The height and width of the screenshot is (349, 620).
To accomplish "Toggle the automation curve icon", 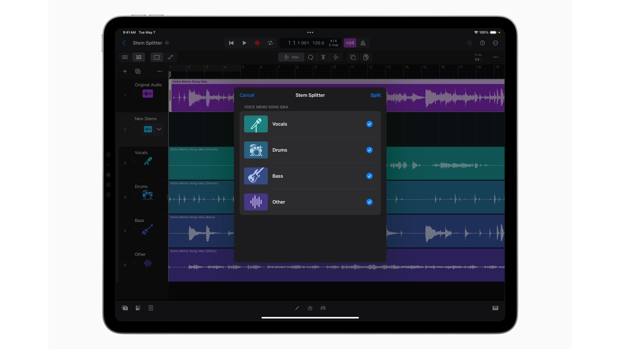I will tap(171, 57).
